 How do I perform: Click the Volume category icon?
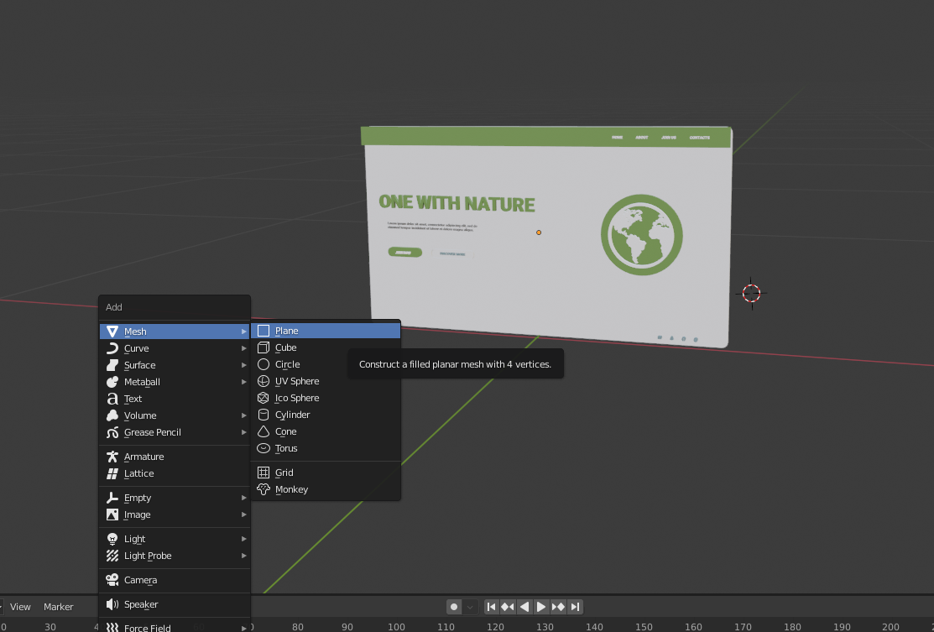click(x=112, y=415)
